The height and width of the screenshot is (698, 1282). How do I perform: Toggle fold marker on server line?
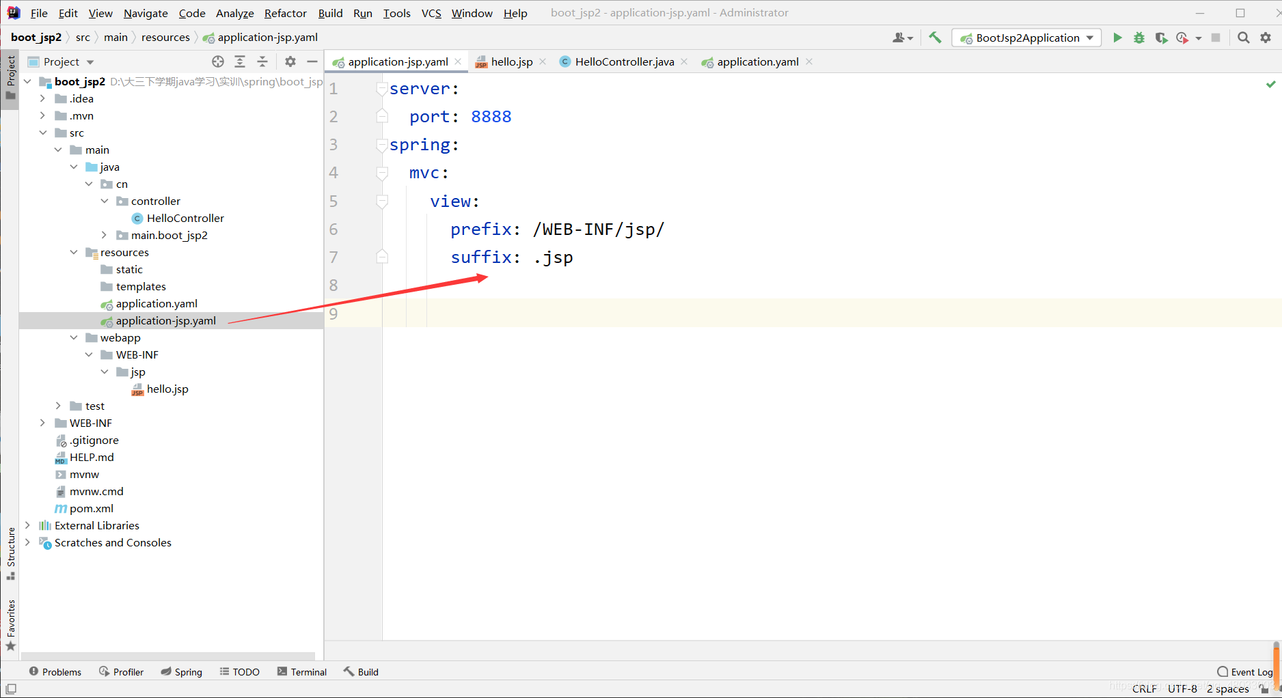coord(382,89)
